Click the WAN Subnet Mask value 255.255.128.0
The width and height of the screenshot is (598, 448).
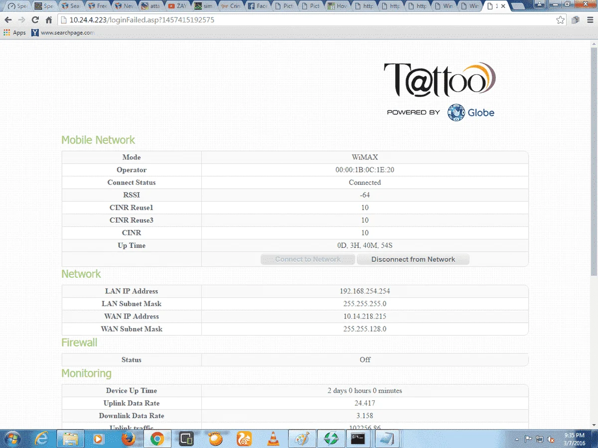(x=365, y=329)
